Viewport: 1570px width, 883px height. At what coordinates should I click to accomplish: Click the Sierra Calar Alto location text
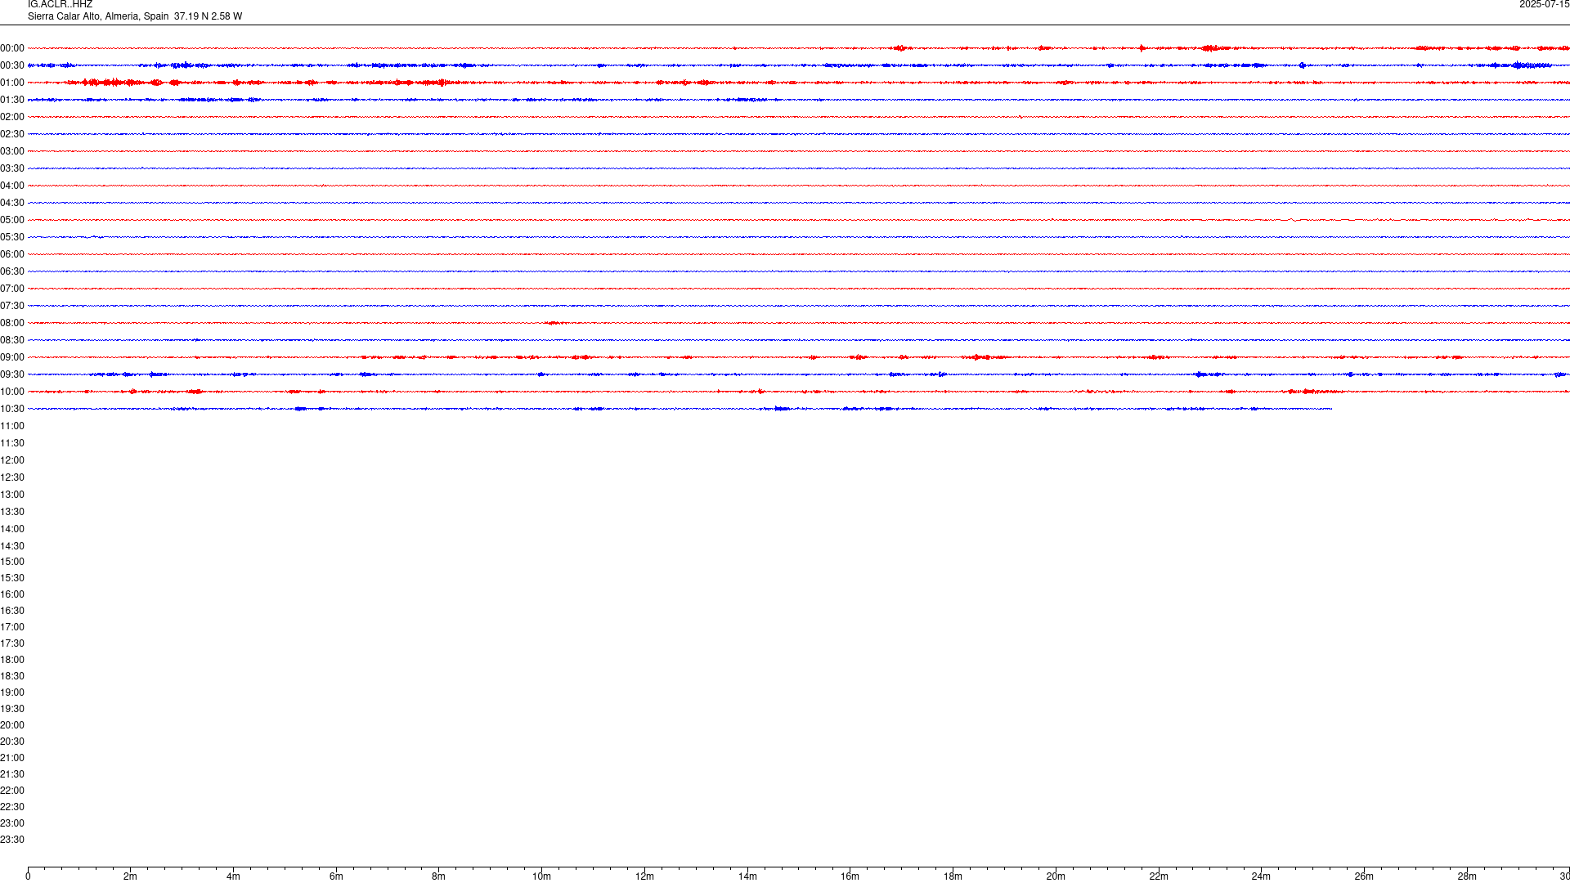(135, 16)
